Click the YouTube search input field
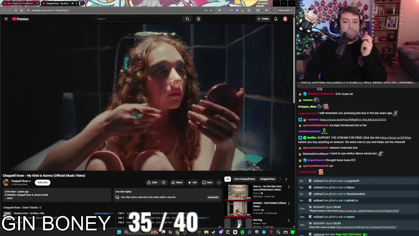Viewport: 419px width, 236px height. coord(138,19)
